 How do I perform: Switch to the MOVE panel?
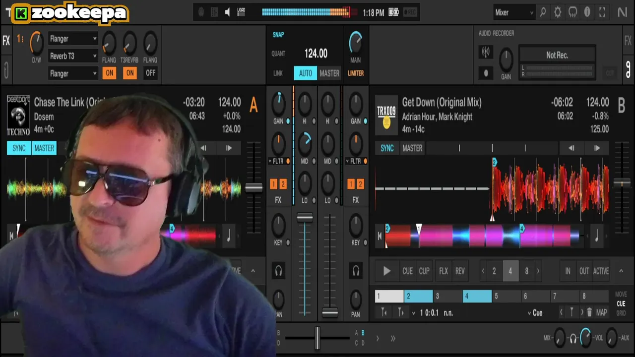pos(621,295)
